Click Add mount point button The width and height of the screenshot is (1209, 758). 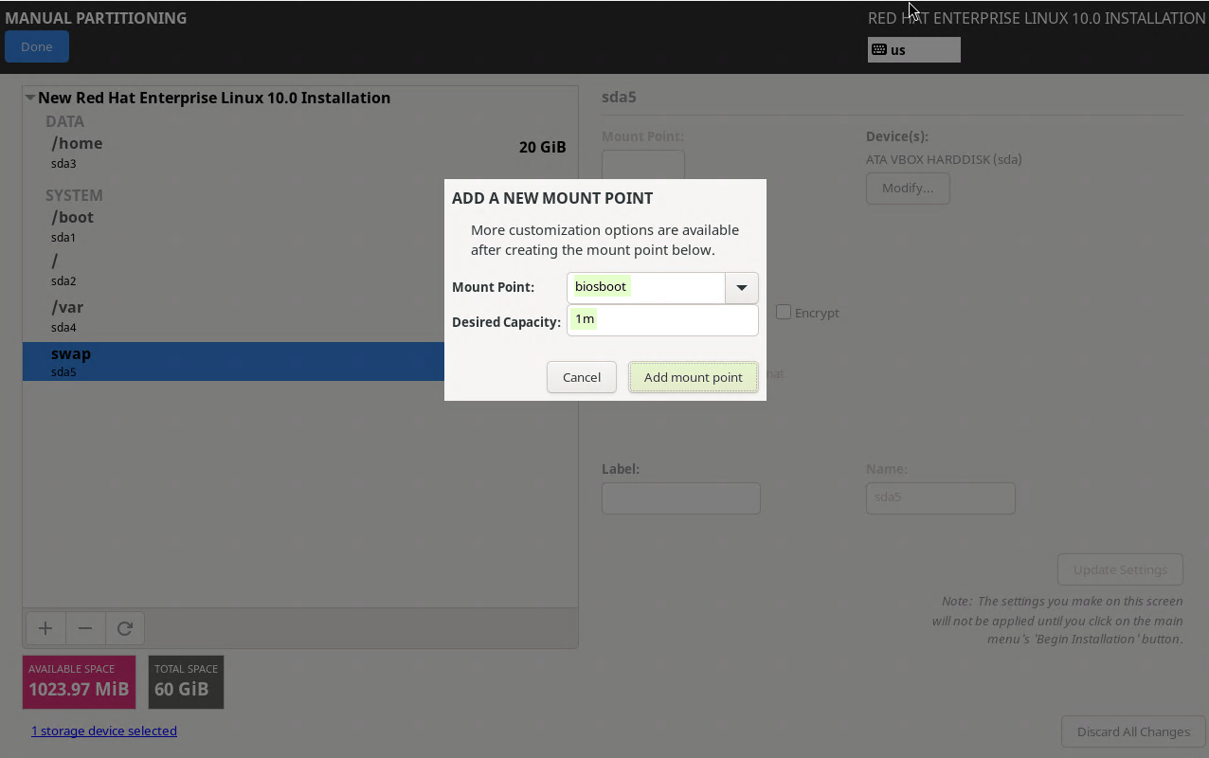pyautogui.click(x=694, y=377)
